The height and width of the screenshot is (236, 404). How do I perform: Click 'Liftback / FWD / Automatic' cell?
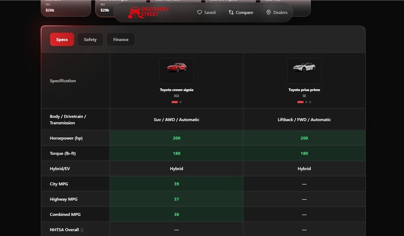304,120
